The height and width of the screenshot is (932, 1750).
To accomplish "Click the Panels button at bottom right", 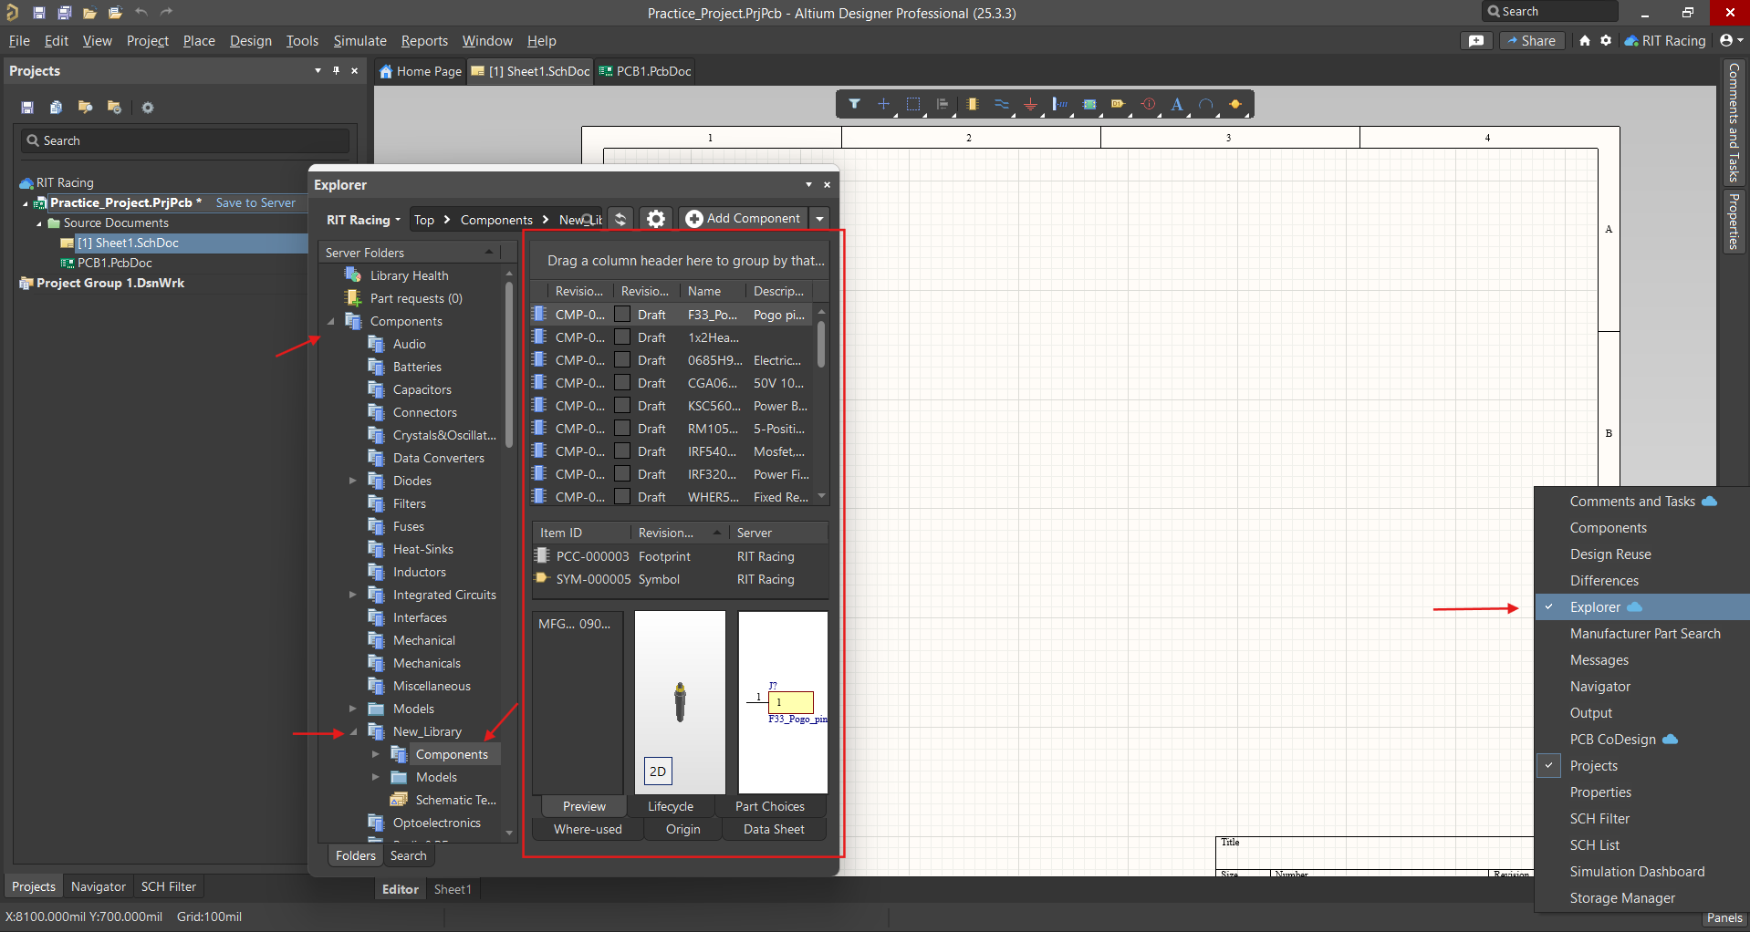I will coord(1724,917).
